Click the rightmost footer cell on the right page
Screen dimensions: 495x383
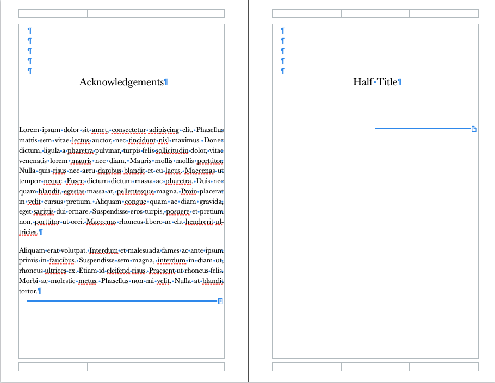(443, 366)
